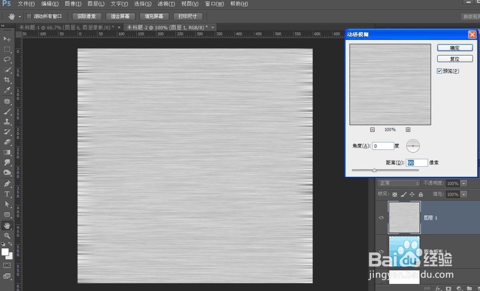Zoom in the Motion Blur preview

(408, 130)
